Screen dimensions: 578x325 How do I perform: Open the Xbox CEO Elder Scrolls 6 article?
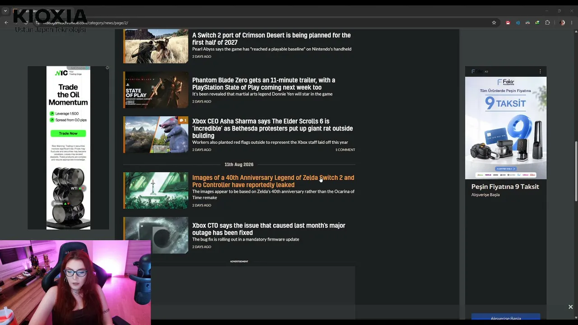tap(272, 128)
